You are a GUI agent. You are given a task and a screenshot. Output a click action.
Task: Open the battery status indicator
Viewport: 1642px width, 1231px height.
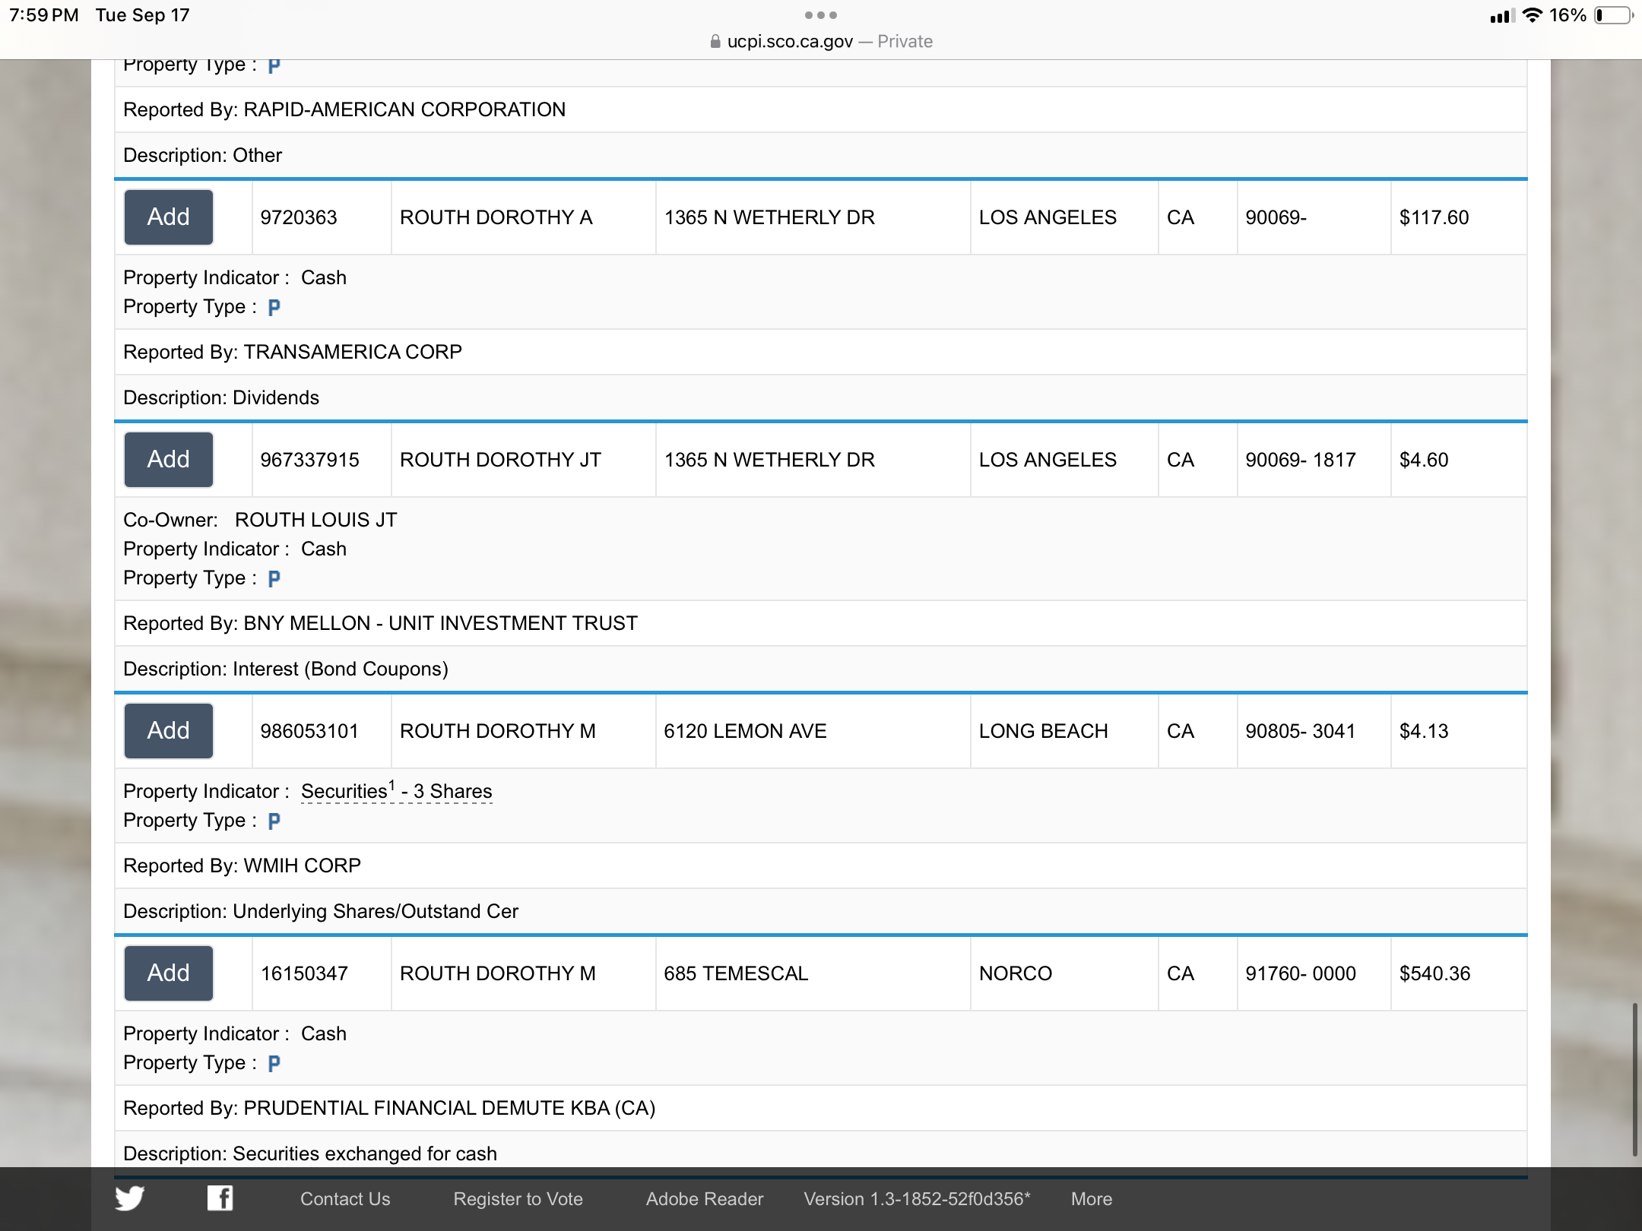1614,15
